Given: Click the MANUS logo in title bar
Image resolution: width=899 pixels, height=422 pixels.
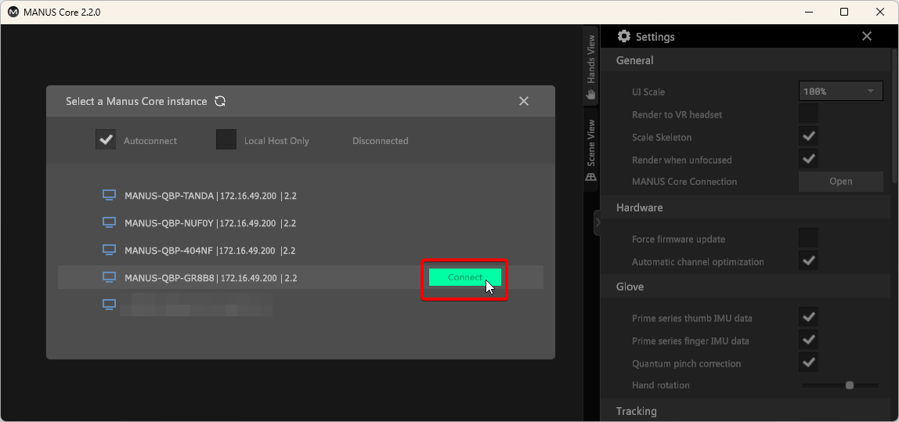Looking at the screenshot, I should 13,13.
